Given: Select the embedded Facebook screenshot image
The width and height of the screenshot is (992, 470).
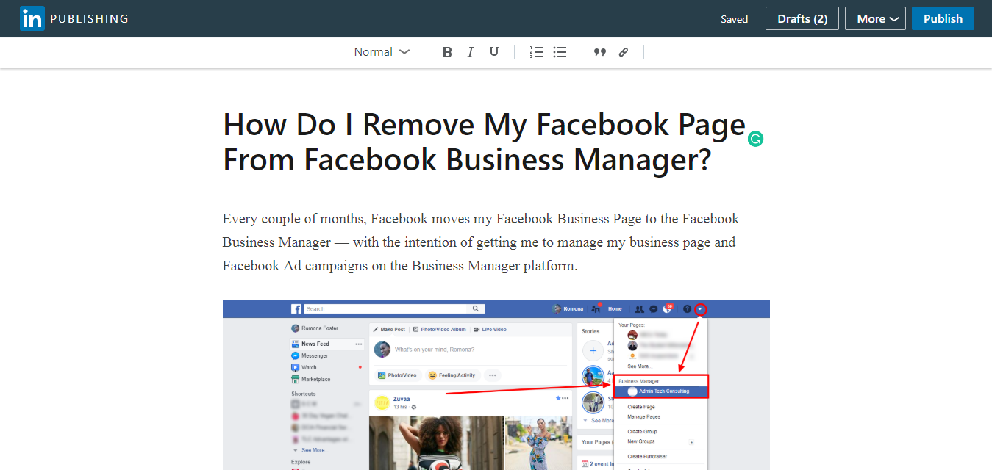Looking at the screenshot, I should 496,385.
